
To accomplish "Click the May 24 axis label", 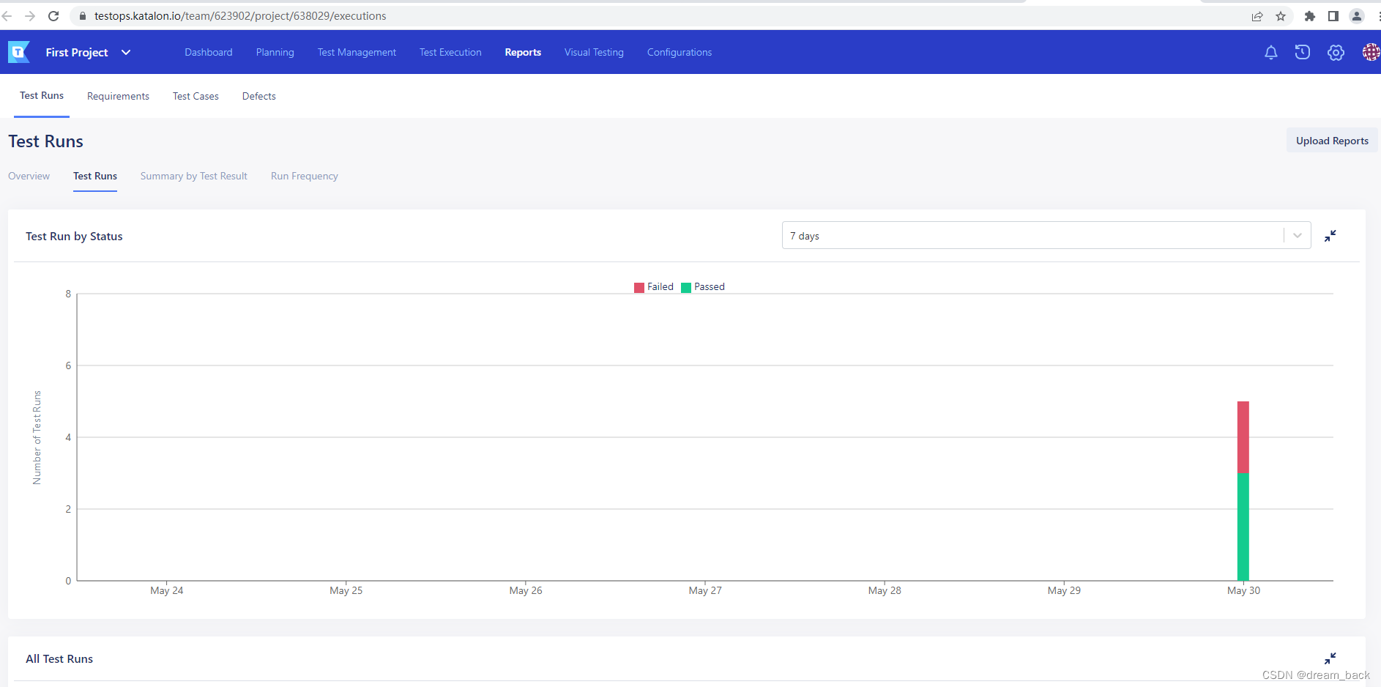I will coord(167,590).
